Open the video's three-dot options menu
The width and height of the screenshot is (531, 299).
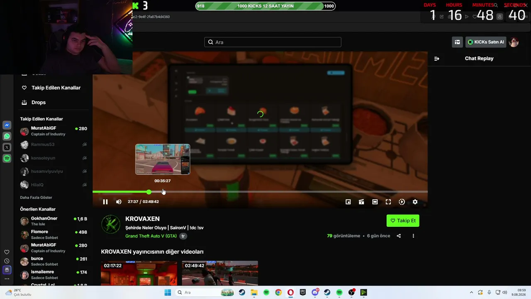tap(413, 236)
